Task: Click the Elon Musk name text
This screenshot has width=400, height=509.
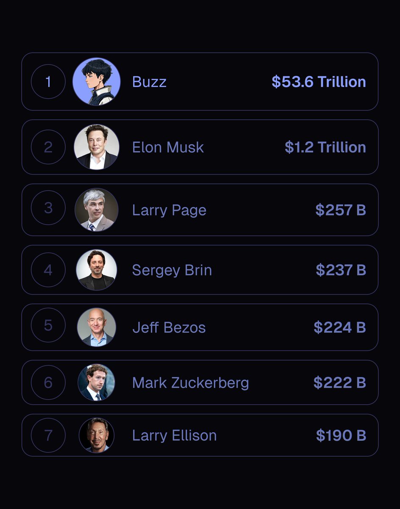Action: pos(168,147)
